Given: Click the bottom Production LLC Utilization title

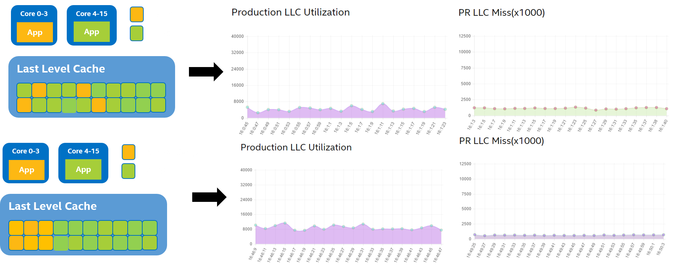Looking at the screenshot, I should pos(296,148).
